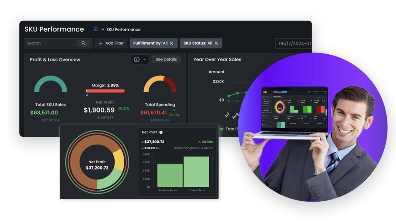396x222 pixels.
Task: Click the magnifier search icon
Action: pyautogui.click(x=83, y=43)
